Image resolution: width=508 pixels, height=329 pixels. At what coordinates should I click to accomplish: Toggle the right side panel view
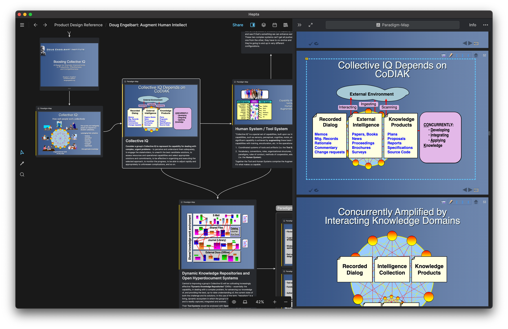[x=252, y=25]
